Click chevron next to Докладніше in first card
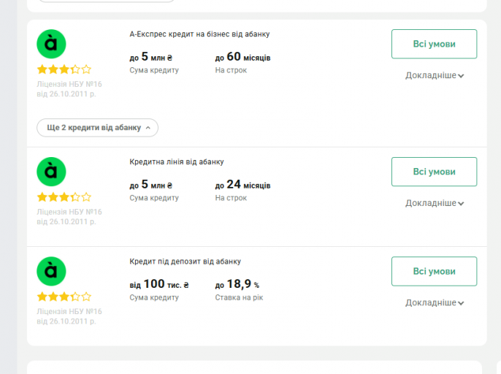 (x=462, y=76)
